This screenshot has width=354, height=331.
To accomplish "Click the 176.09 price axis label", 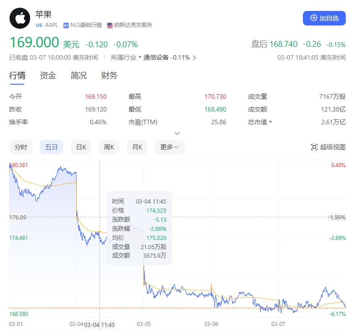I will pyautogui.click(x=18, y=218).
